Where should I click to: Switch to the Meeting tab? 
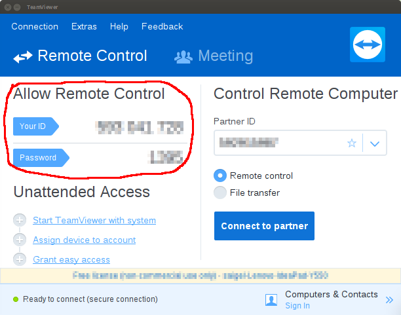[225, 56]
